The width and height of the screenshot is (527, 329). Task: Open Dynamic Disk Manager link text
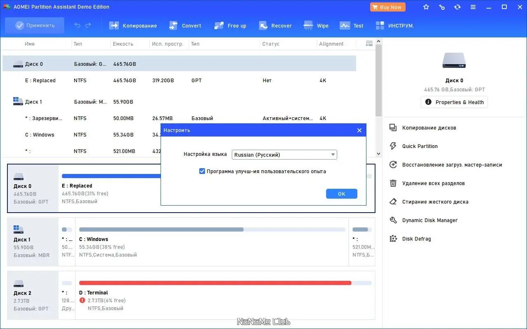(430, 220)
